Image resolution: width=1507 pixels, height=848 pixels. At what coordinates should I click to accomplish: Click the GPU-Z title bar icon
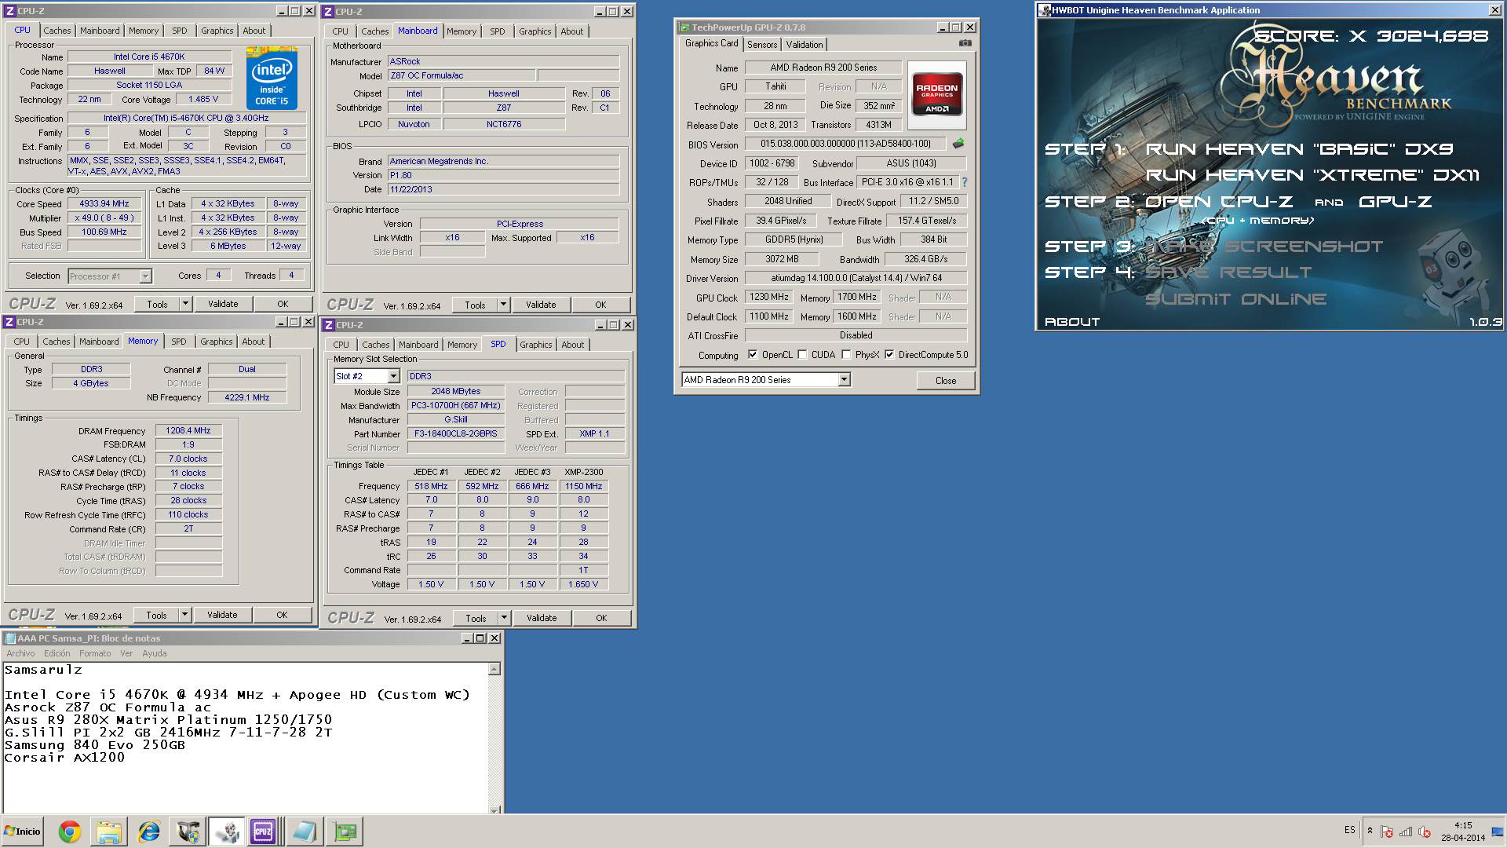point(684,27)
